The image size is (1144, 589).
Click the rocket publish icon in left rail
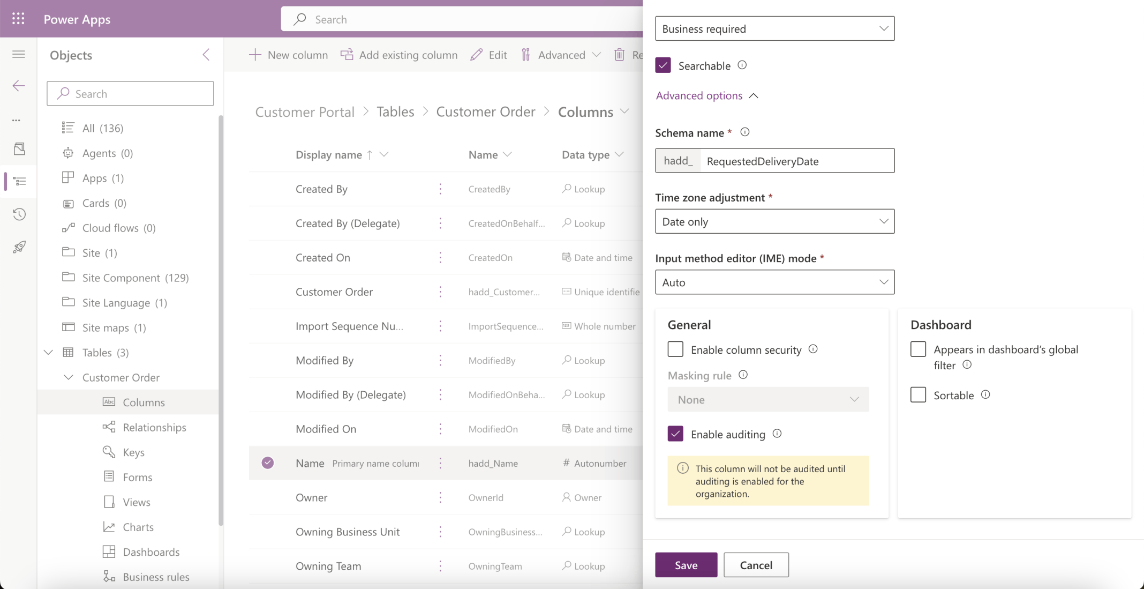(19, 247)
